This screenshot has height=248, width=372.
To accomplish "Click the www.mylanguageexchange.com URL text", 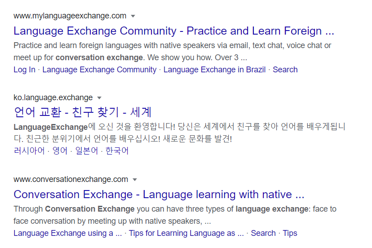I will (70, 16).
